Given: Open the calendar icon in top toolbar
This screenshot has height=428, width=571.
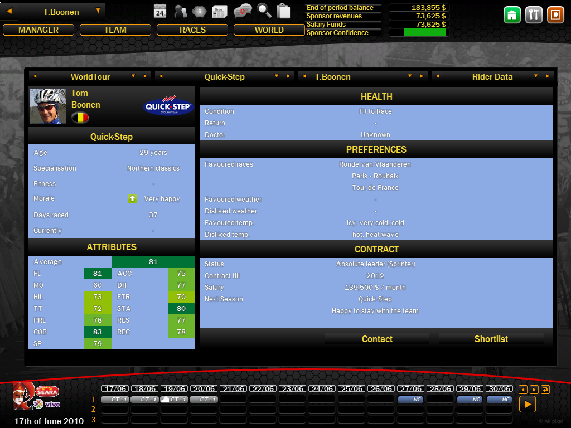Looking at the screenshot, I should (x=160, y=11).
